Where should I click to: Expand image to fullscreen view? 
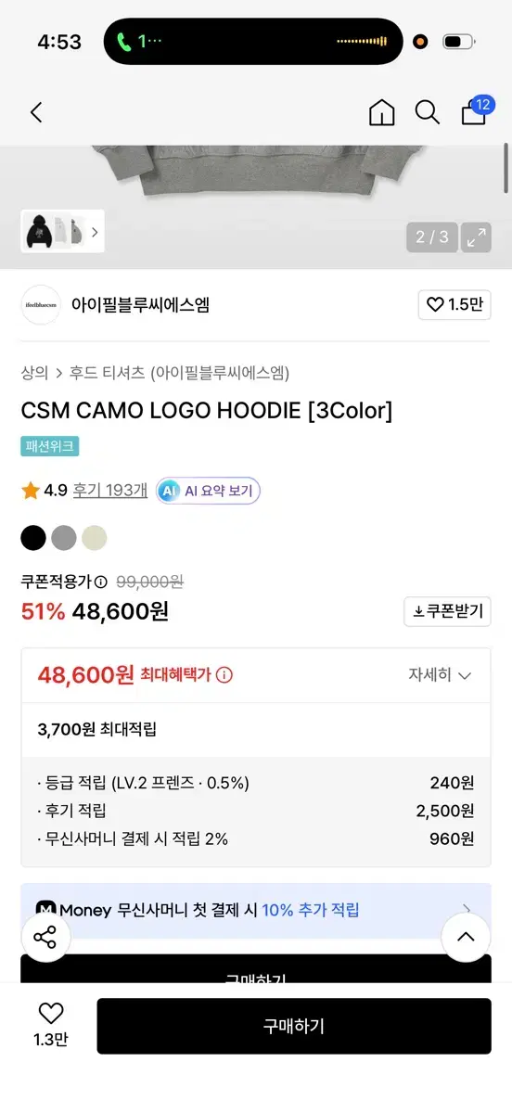pos(477,237)
